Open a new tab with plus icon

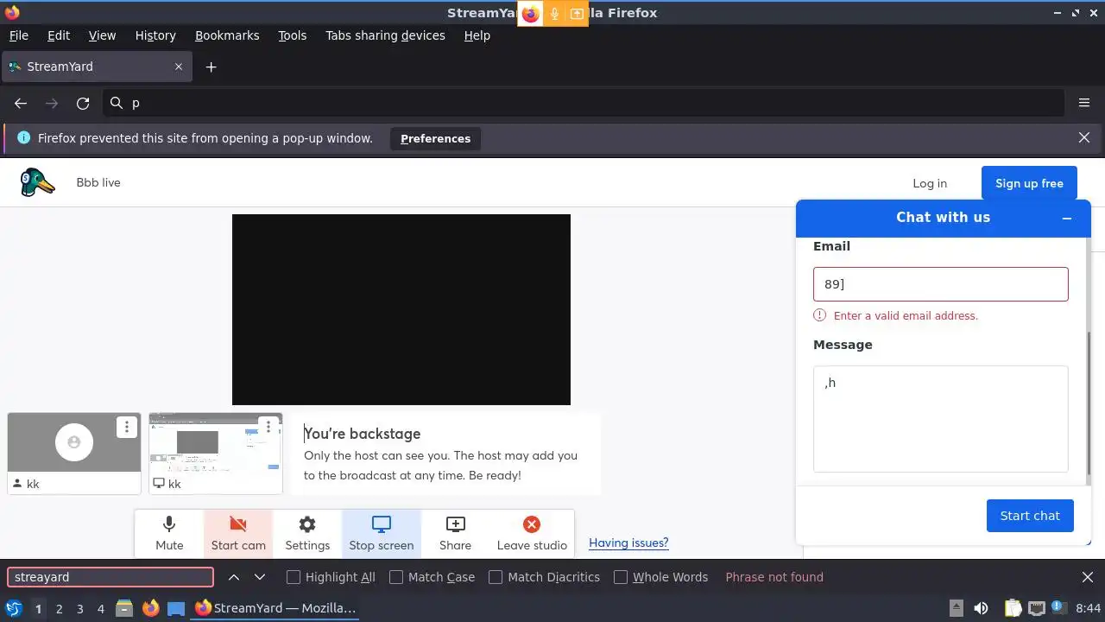211,67
